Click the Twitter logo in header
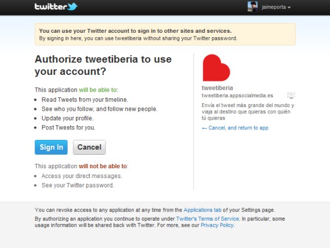The height and width of the screenshot is (248, 330). [56, 7]
